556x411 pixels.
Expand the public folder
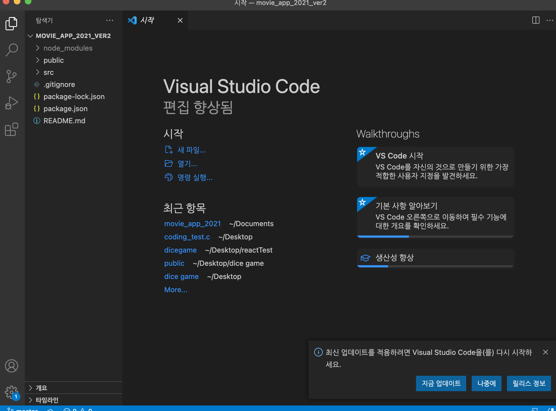(37, 60)
